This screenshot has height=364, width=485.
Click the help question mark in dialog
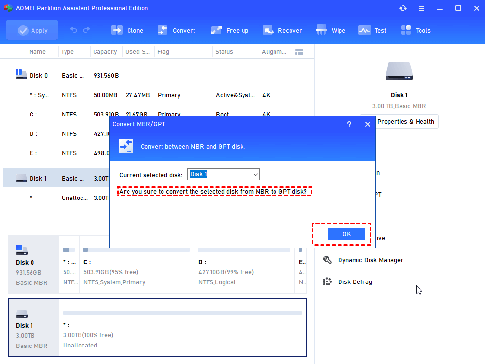coord(349,124)
